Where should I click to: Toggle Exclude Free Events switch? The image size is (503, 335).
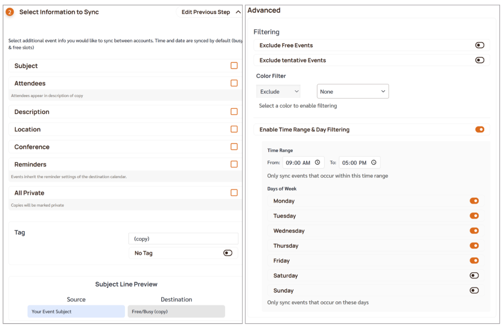(x=479, y=45)
